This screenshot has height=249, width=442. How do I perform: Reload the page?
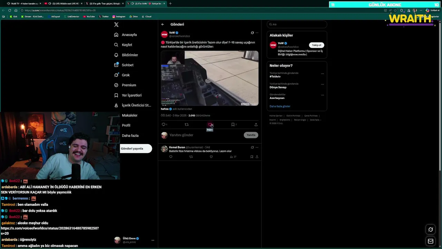(x=10, y=10)
